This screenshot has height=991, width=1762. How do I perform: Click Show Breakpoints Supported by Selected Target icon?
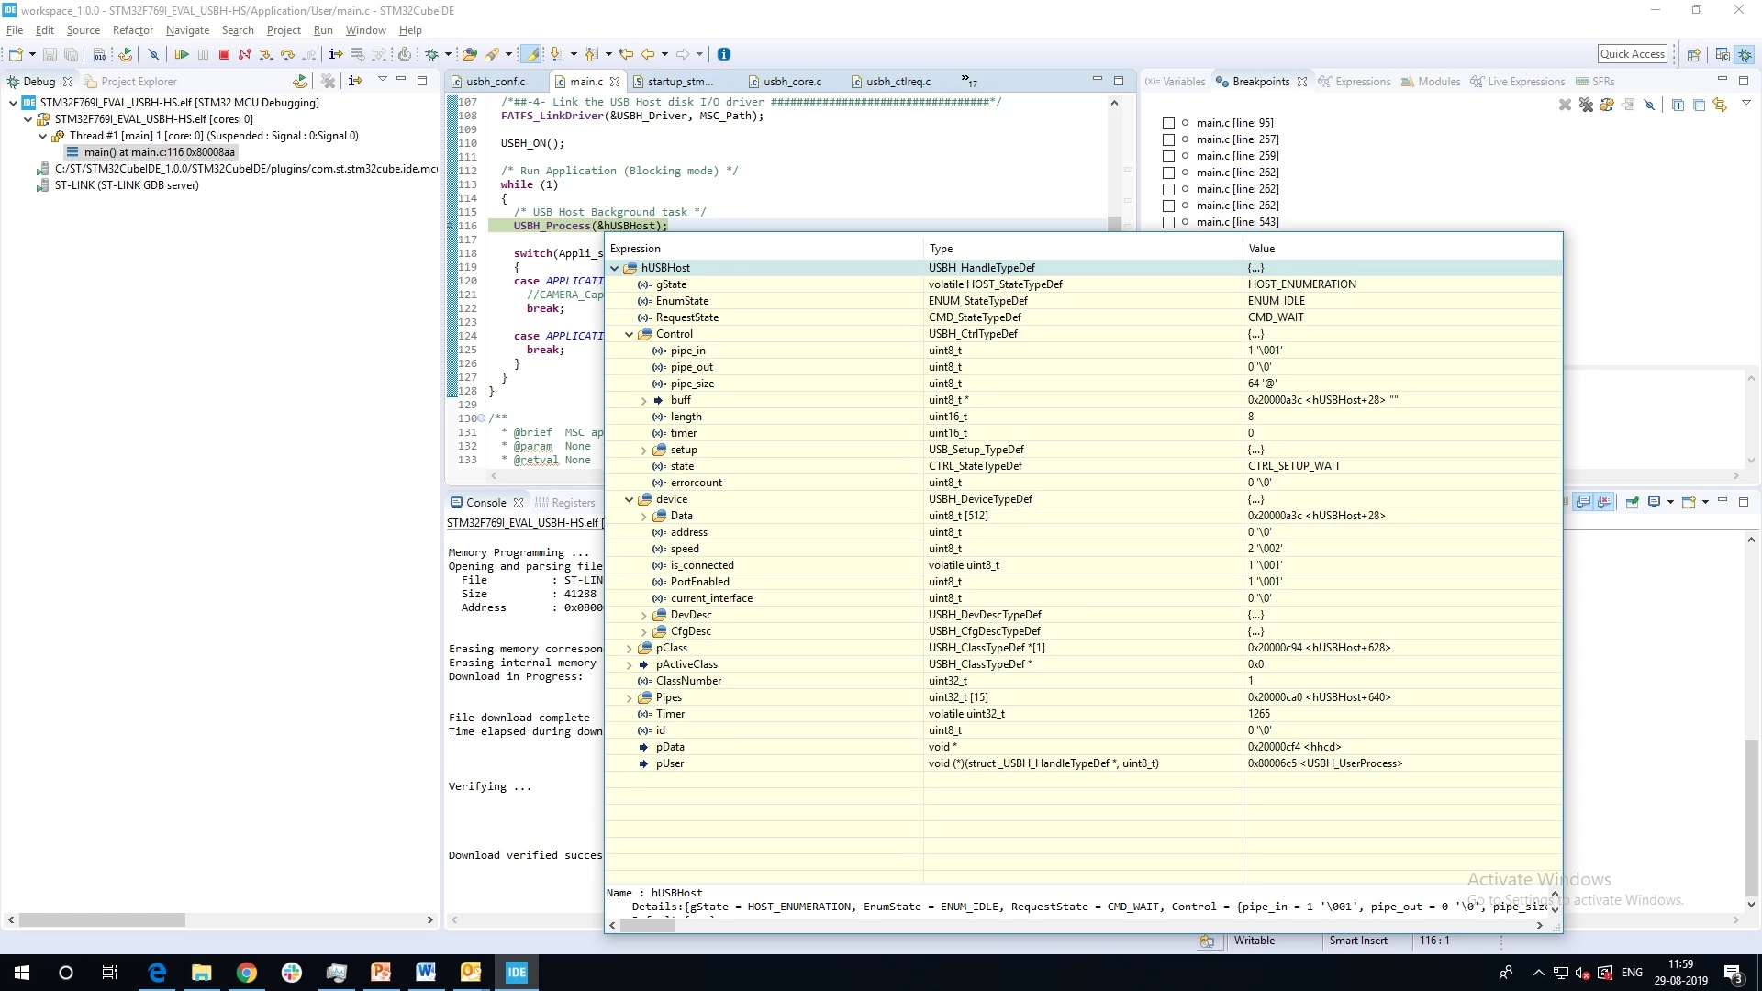point(1607,105)
